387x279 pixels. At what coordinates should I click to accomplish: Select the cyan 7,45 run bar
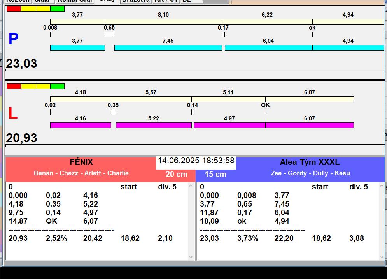tap(168, 48)
